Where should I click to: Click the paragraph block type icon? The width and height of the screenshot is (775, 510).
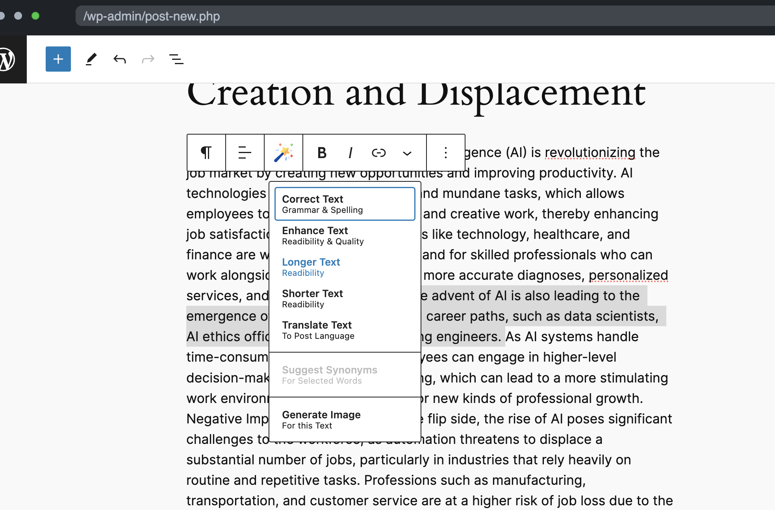206,153
